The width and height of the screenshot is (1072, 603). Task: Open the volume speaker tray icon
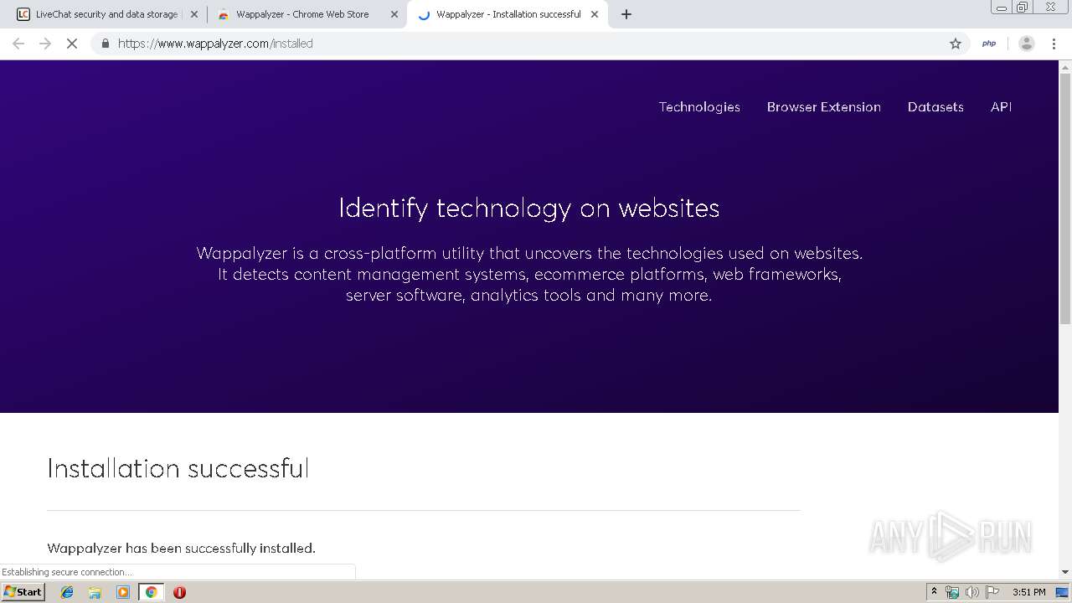971,592
